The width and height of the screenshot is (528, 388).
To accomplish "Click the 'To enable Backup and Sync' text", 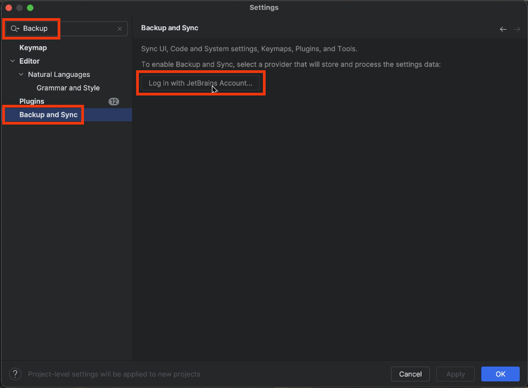I will click(291, 64).
